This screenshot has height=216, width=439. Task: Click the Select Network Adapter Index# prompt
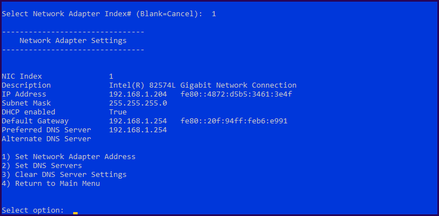point(102,14)
